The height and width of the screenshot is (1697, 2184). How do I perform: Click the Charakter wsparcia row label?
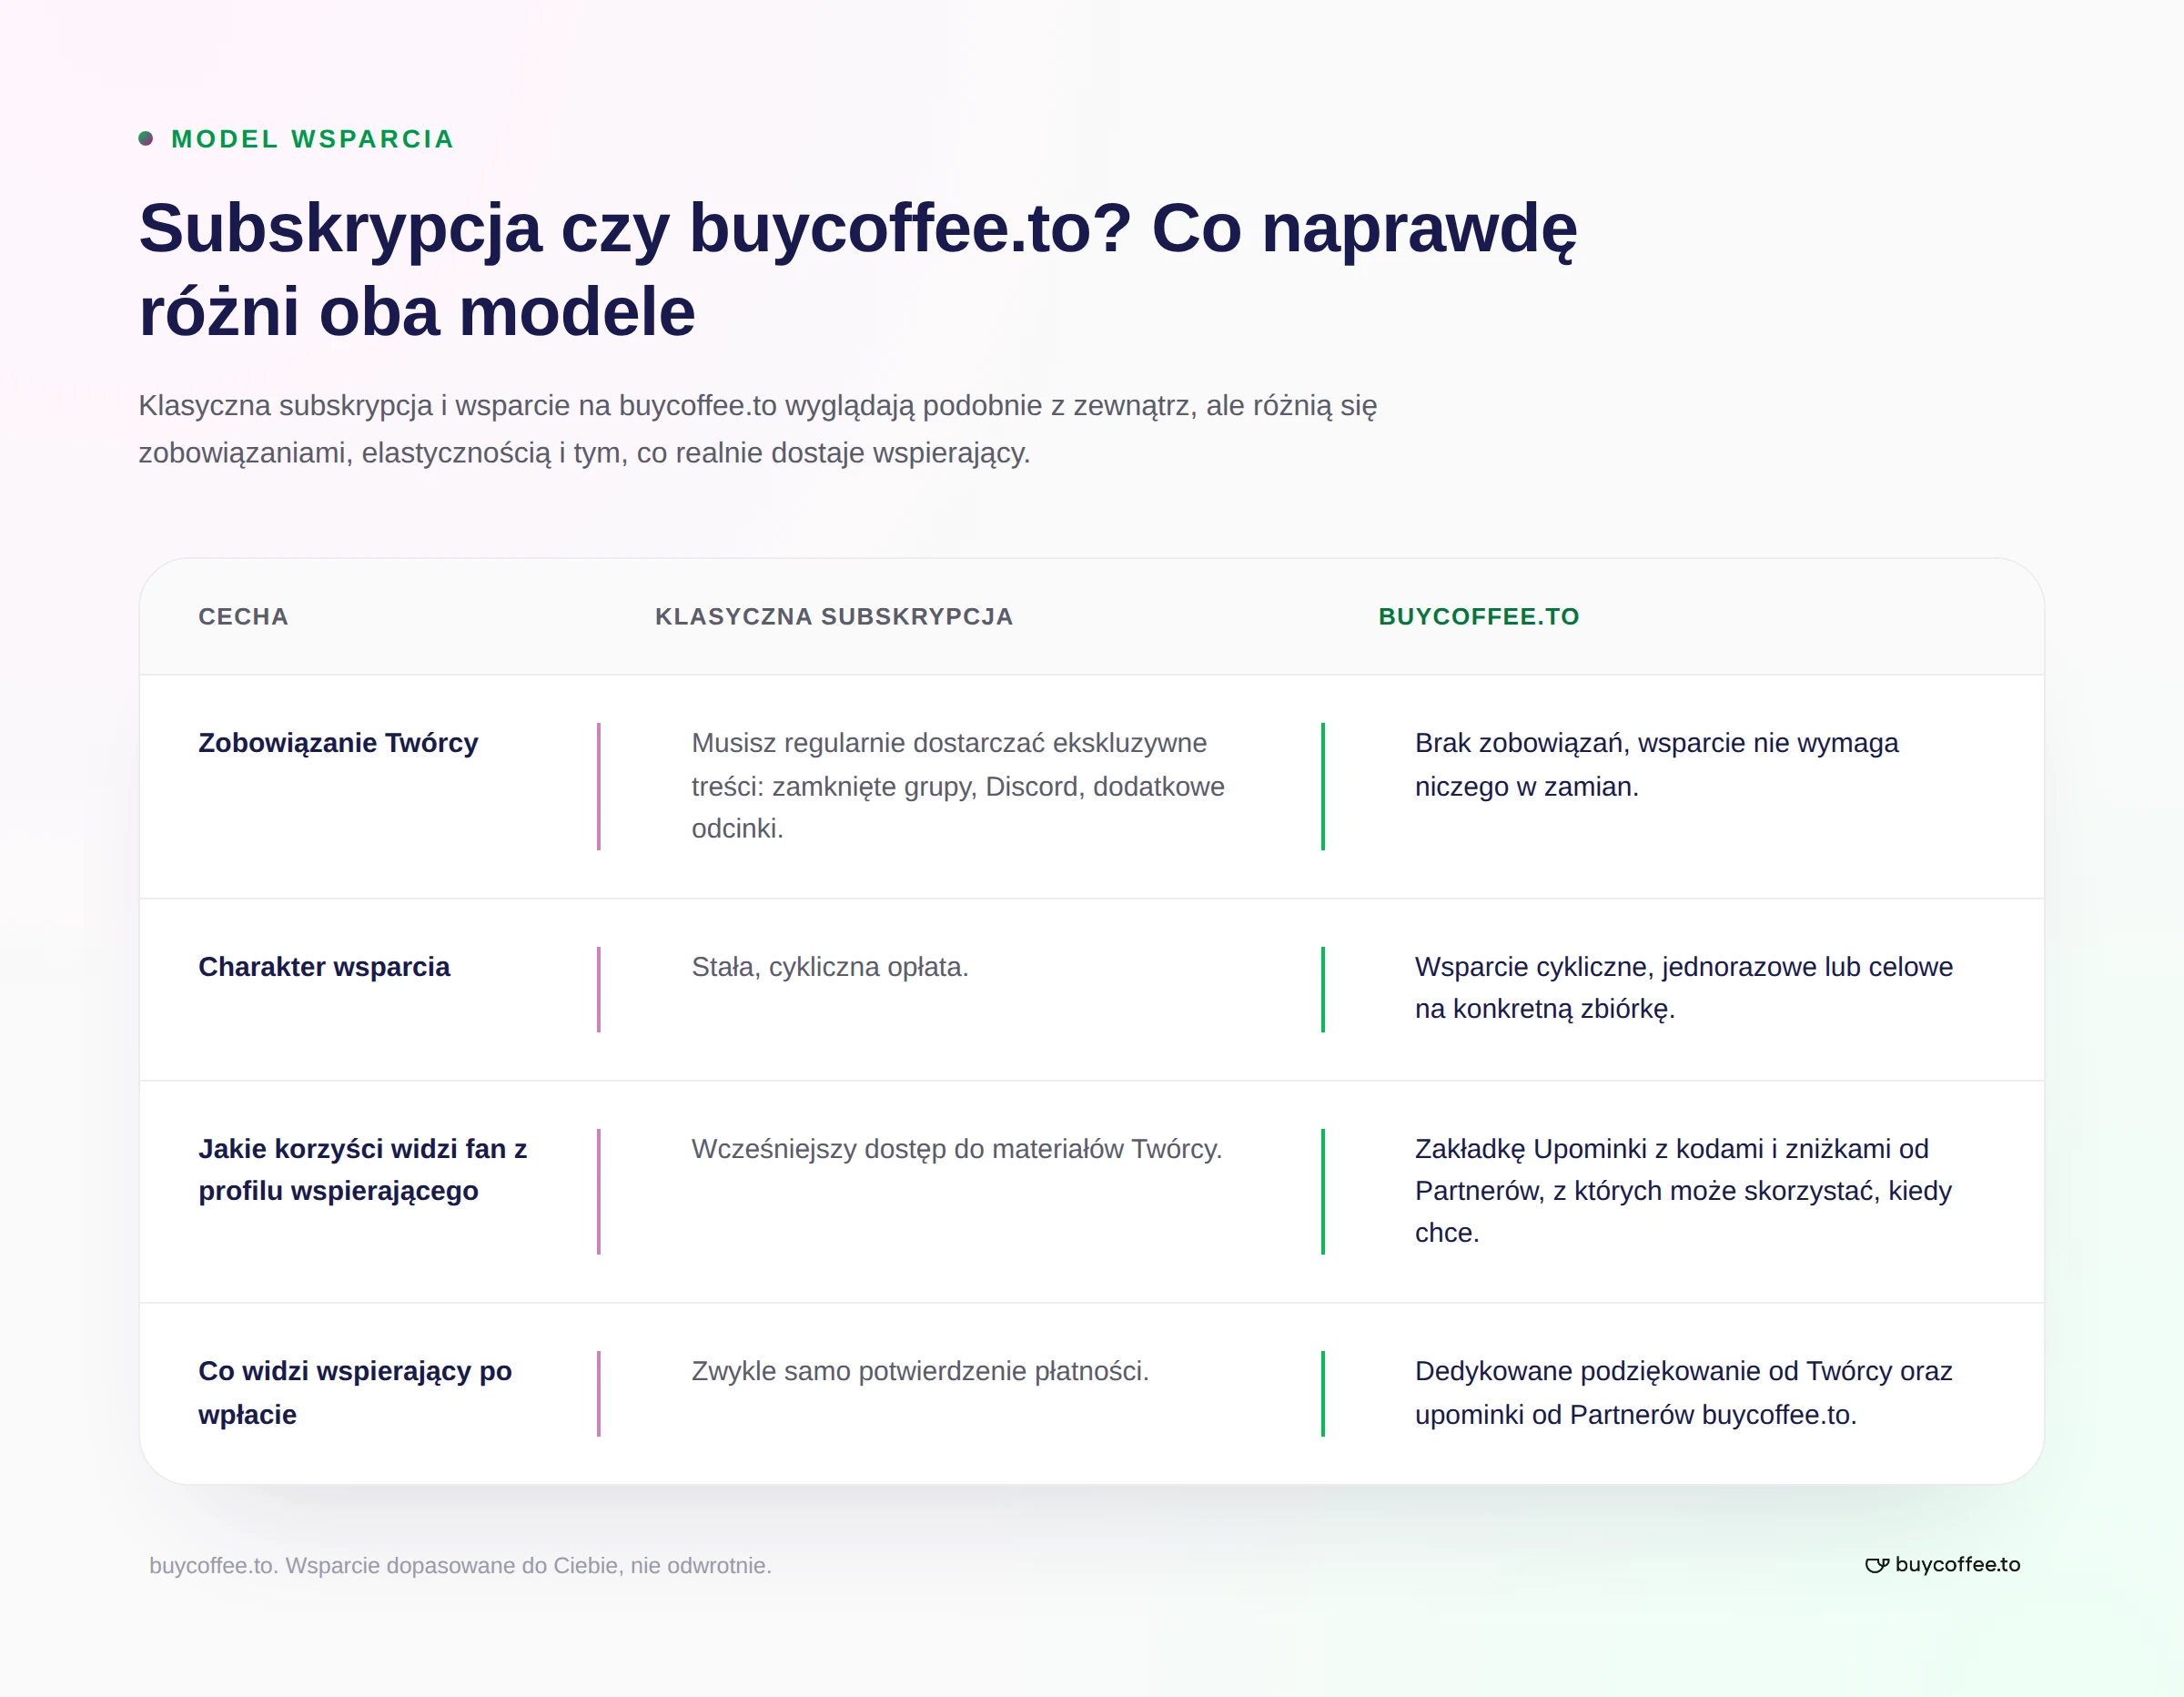point(324,967)
